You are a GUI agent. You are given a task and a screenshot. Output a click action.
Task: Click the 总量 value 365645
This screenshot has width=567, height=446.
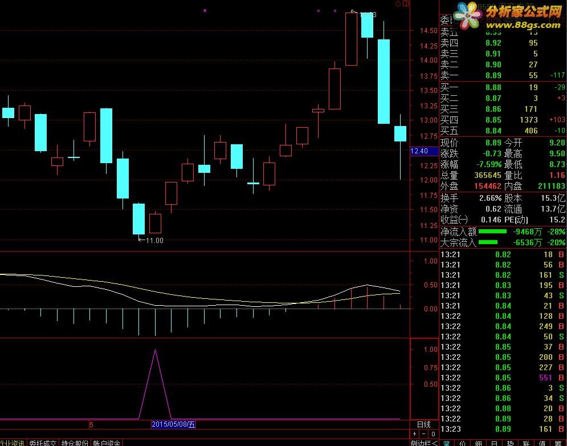[488, 175]
